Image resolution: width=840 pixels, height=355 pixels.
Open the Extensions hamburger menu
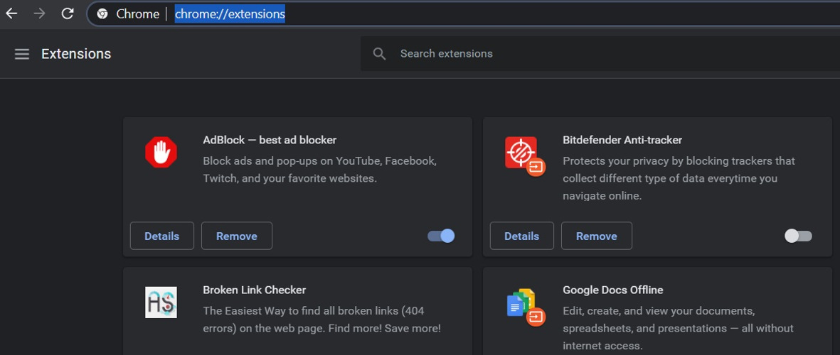[x=22, y=54]
